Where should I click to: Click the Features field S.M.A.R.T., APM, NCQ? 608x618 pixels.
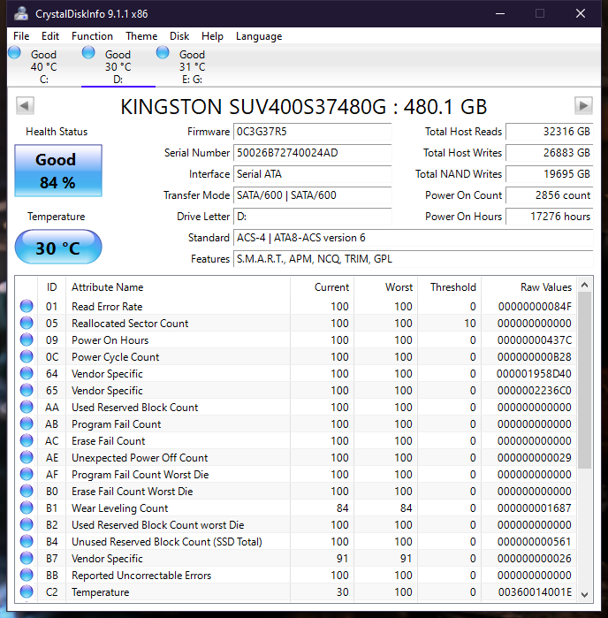click(413, 259)
